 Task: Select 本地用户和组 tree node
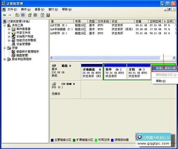(25, 37)
